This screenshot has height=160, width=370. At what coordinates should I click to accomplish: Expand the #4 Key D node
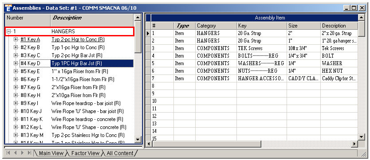(x=16, y=63)
